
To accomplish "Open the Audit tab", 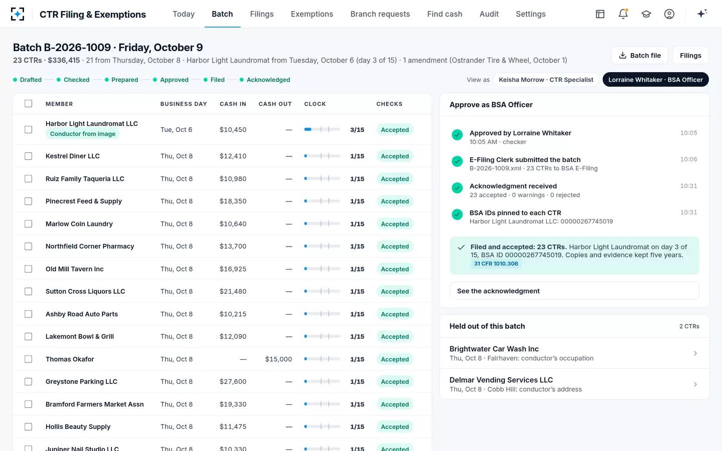I will tap(489, 14).
